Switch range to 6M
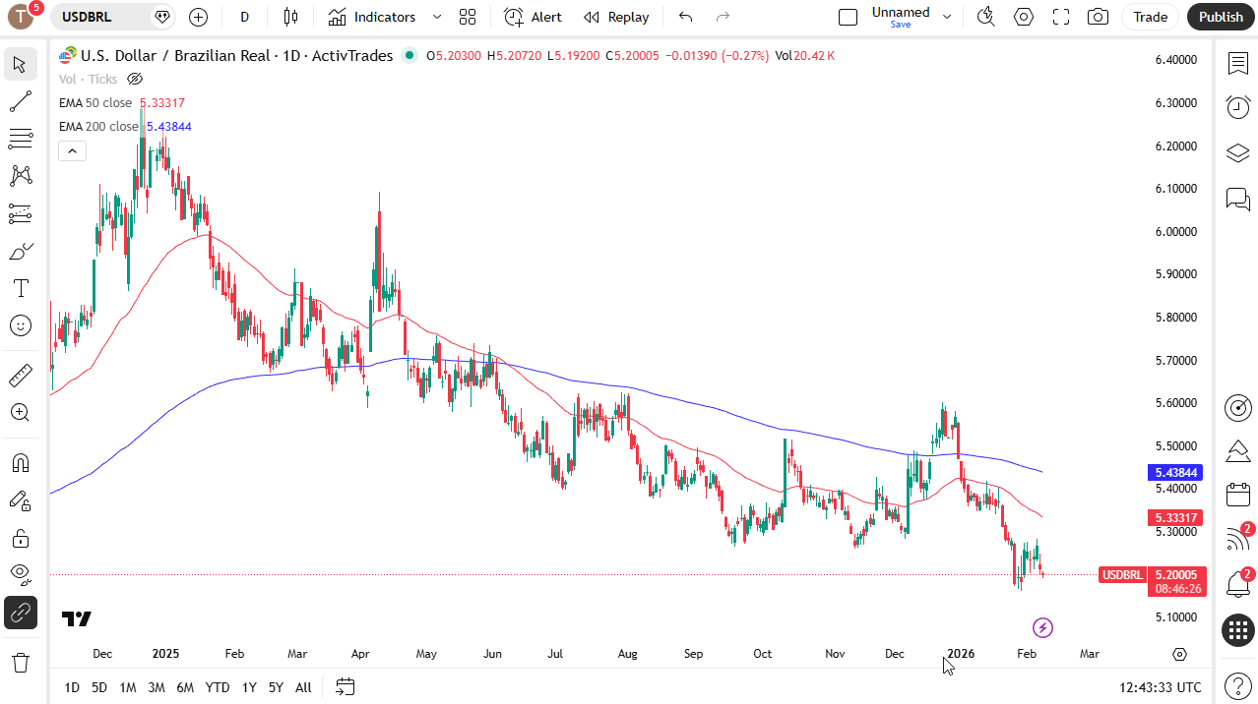1258x704 pixels. tap(185, 687)
